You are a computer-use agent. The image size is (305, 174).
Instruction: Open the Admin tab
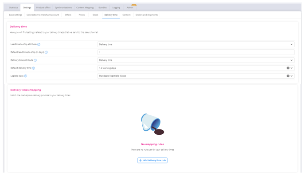click(x=130, y=8)
